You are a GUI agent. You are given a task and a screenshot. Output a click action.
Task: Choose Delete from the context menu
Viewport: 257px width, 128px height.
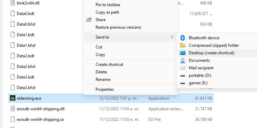click(x=101, y=72)
